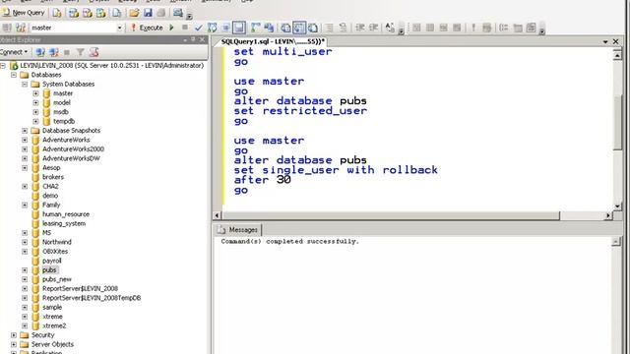630x354 pixels.
Task: Click the Connect Object Explorer icon
Action: [x=40, y=52]
